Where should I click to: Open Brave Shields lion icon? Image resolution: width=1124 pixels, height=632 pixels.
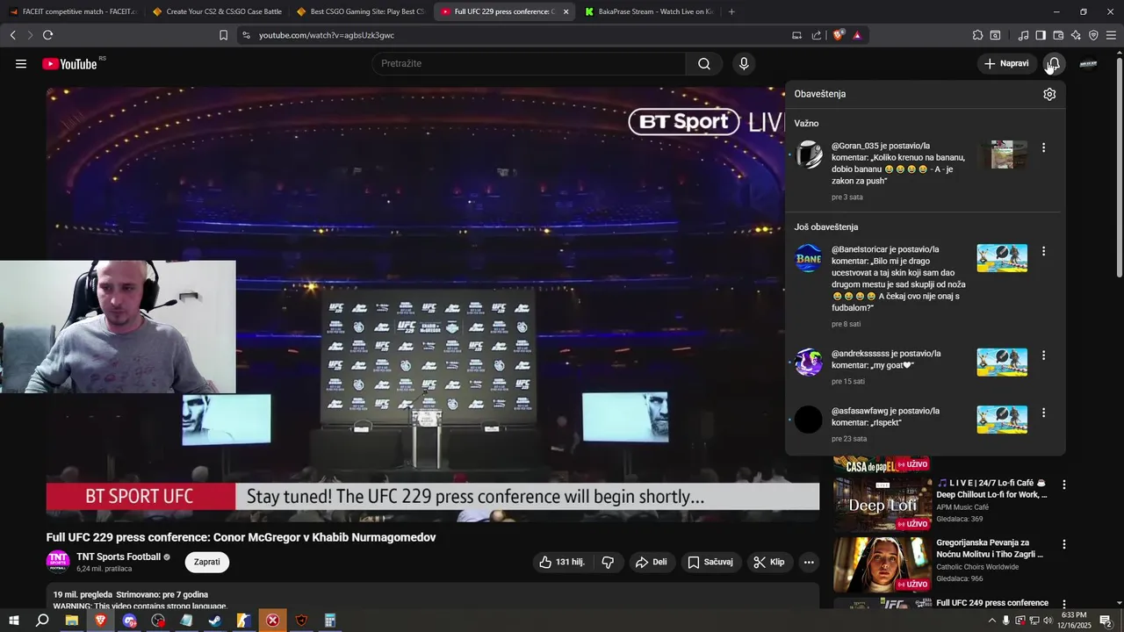tap(839, 35)
